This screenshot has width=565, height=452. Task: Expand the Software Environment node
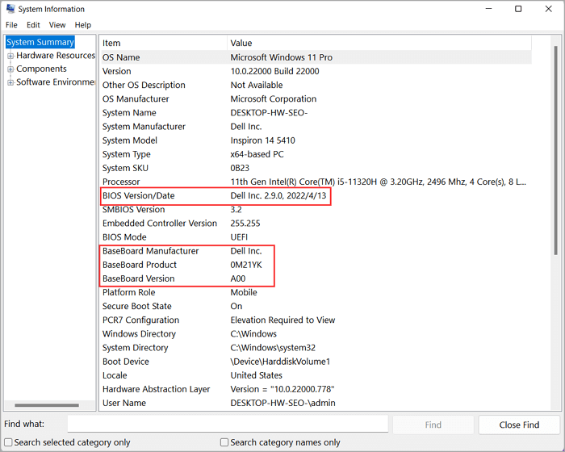(x=10, y=82)
